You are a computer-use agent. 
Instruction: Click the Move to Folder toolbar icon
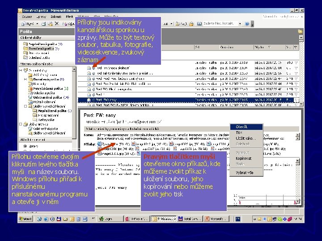50,24
